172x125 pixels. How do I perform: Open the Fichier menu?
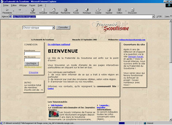[x=6, y=5]
